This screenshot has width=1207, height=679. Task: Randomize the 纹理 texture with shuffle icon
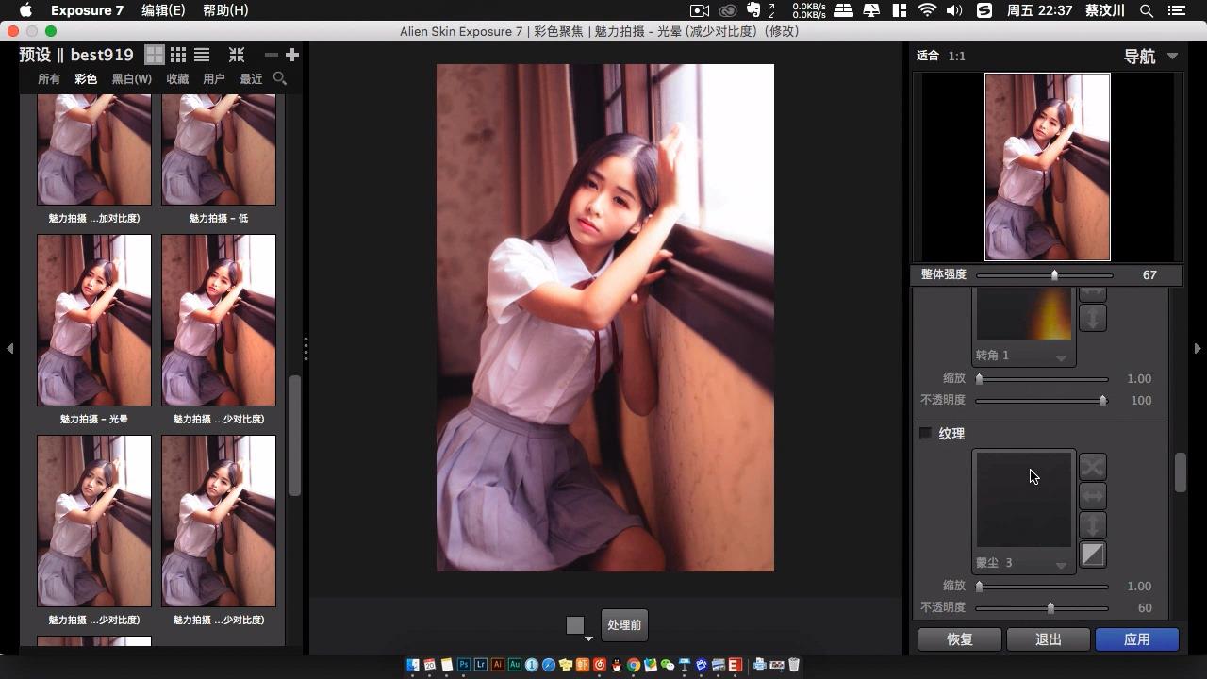[1092, 466]
